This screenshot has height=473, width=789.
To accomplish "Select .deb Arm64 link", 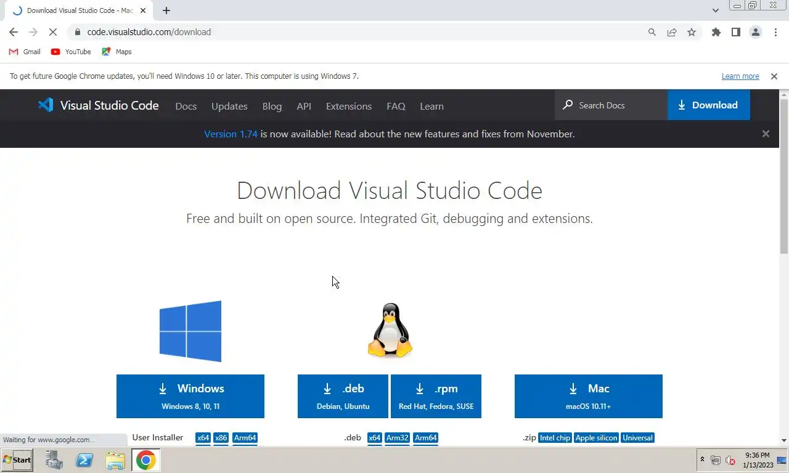I will click(426, 438).
